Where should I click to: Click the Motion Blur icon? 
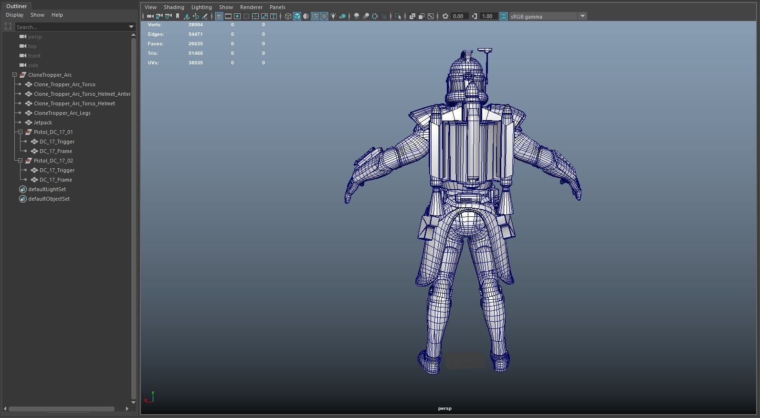click(366, 16)
